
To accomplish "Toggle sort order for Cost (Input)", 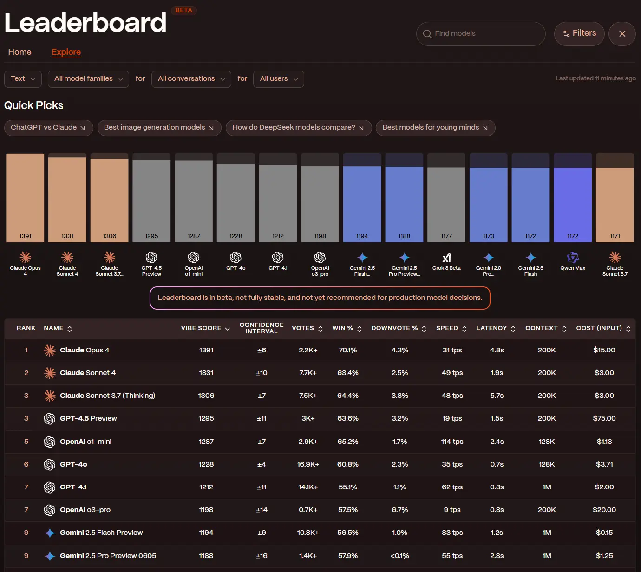I will click(603, 328).
